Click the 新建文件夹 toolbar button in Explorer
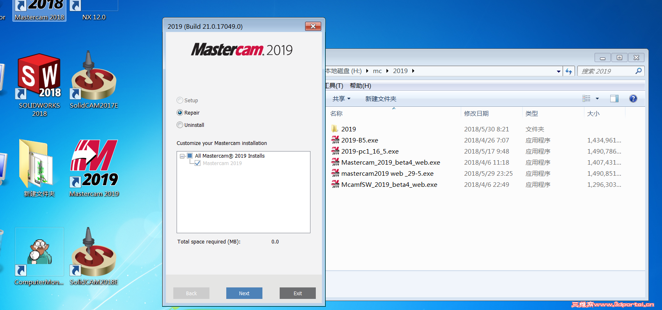The height and width of the screenshot is (310, 662). point(381,99)
